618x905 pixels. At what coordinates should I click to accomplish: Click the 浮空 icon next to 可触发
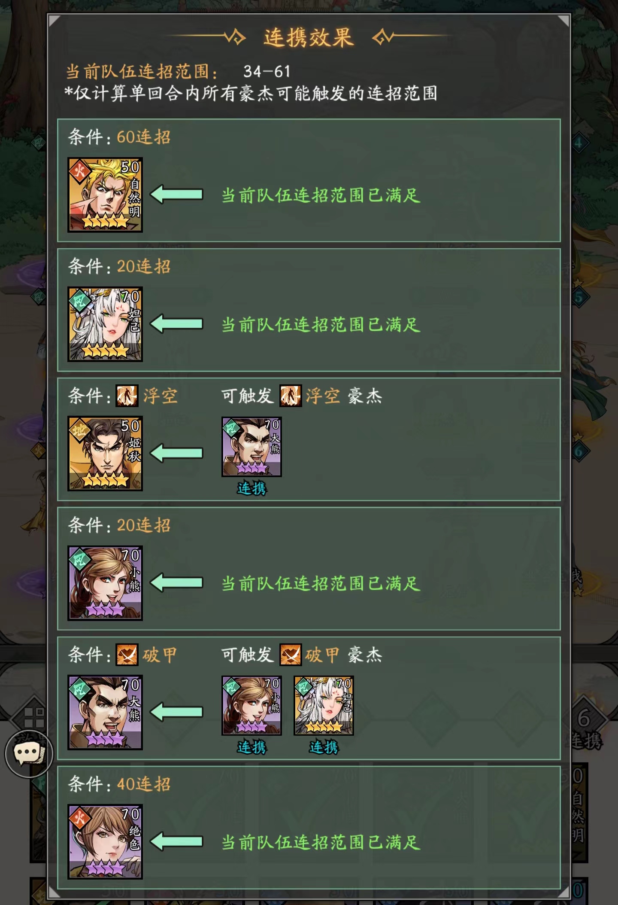pyautogui.click(x=291, y=396)
